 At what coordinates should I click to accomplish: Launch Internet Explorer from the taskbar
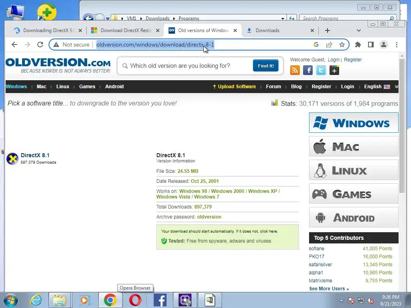pyautogui.click(x=36, y=300)
